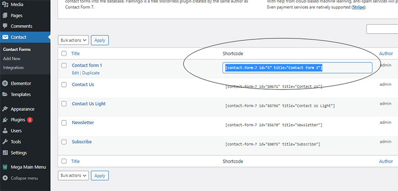Sort by Title column header
This screenshot has width=398, height=191.
coord(75,54)
